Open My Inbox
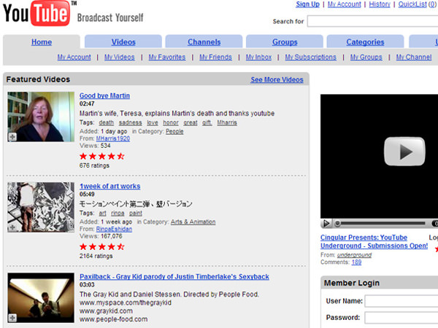The width and height of the screenshot is (438, 328). pos(258,57)
